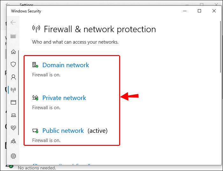Open Device performance & health heart icon
This screenshot has height=171, width=223.
[x=13, y=128]
